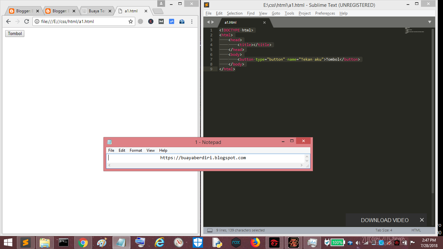Image resolution: width=443 pixels, height=249 pixels.
Task: Open the Tools menu in Sublime Text
Action: [x=289, y=13]
